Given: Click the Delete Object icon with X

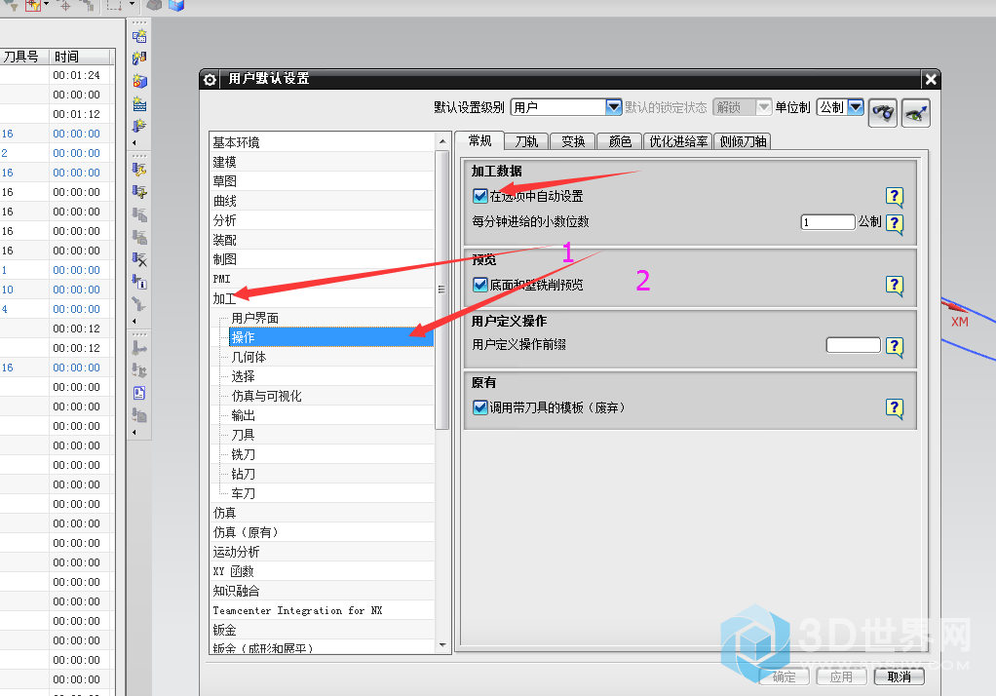Looking at the screenshot, I should point(139,259).
